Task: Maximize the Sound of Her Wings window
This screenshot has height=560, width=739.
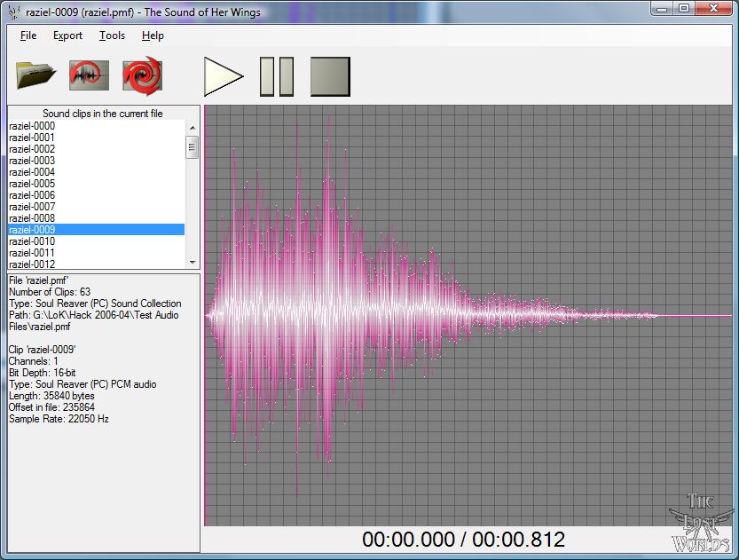Action: point(684,9)
